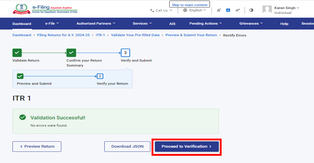Go back with Preview Return button
This screenshot has width=314, height=163.
coord(37,146)
